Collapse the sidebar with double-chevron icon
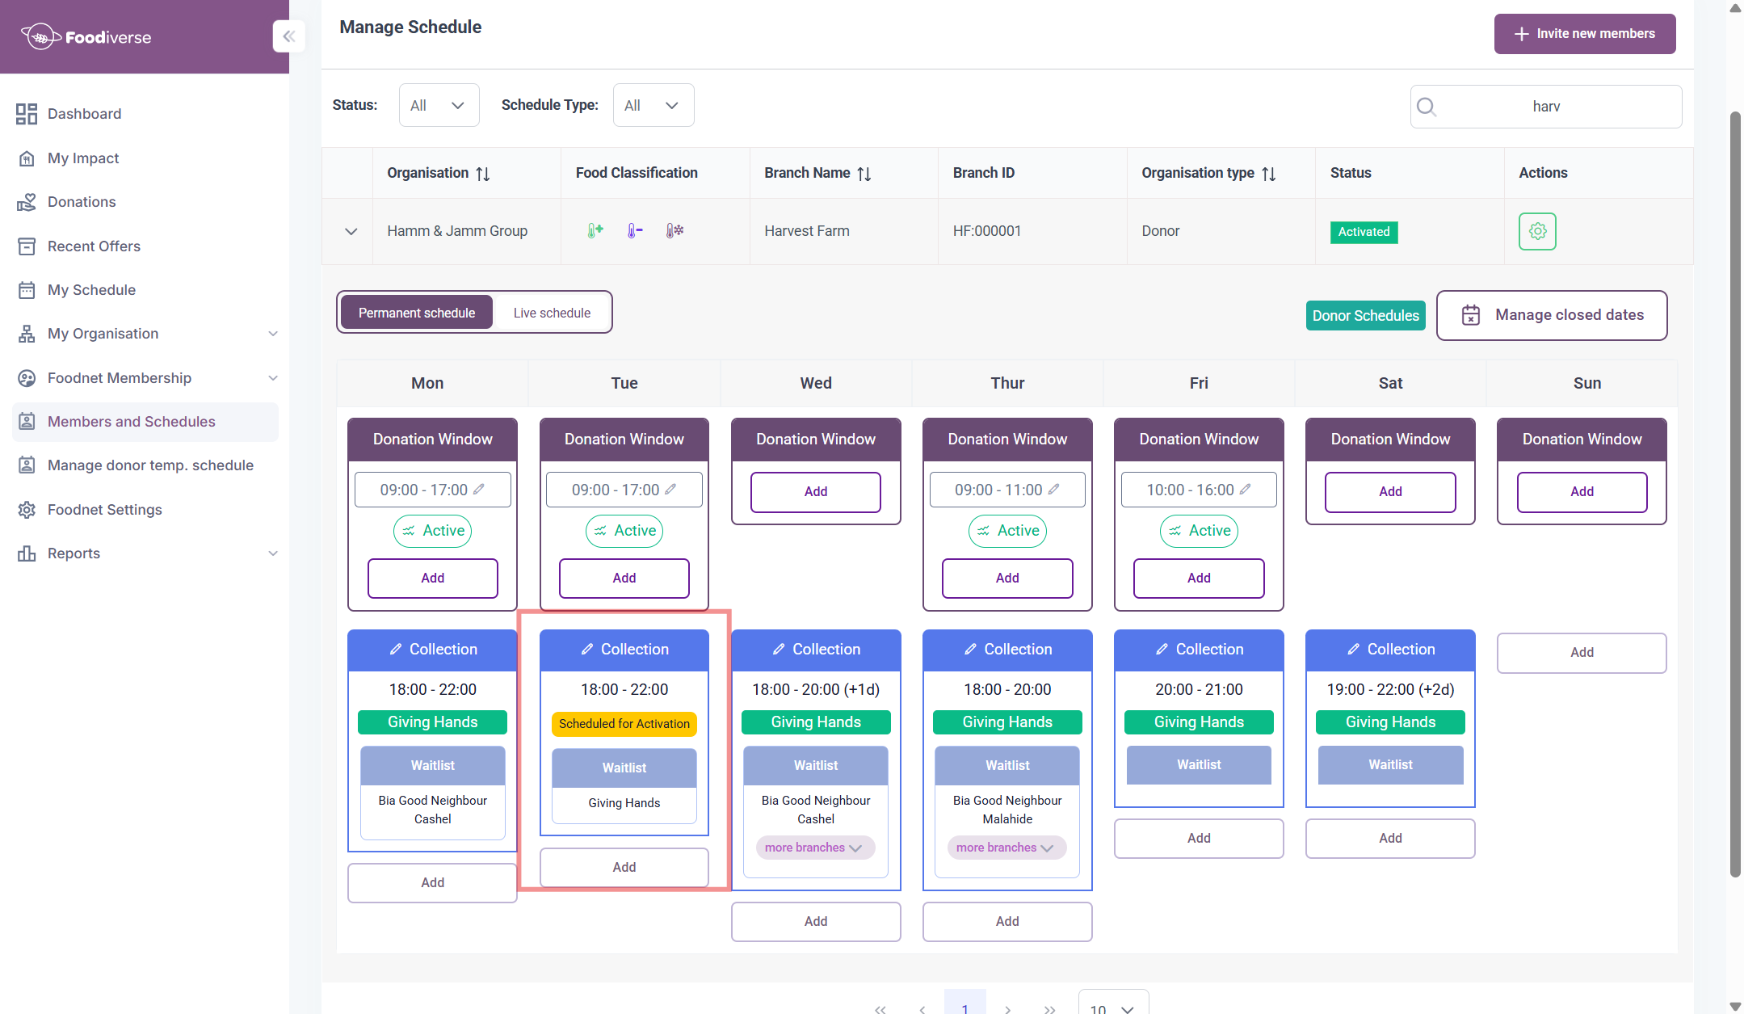 (288, 36)
